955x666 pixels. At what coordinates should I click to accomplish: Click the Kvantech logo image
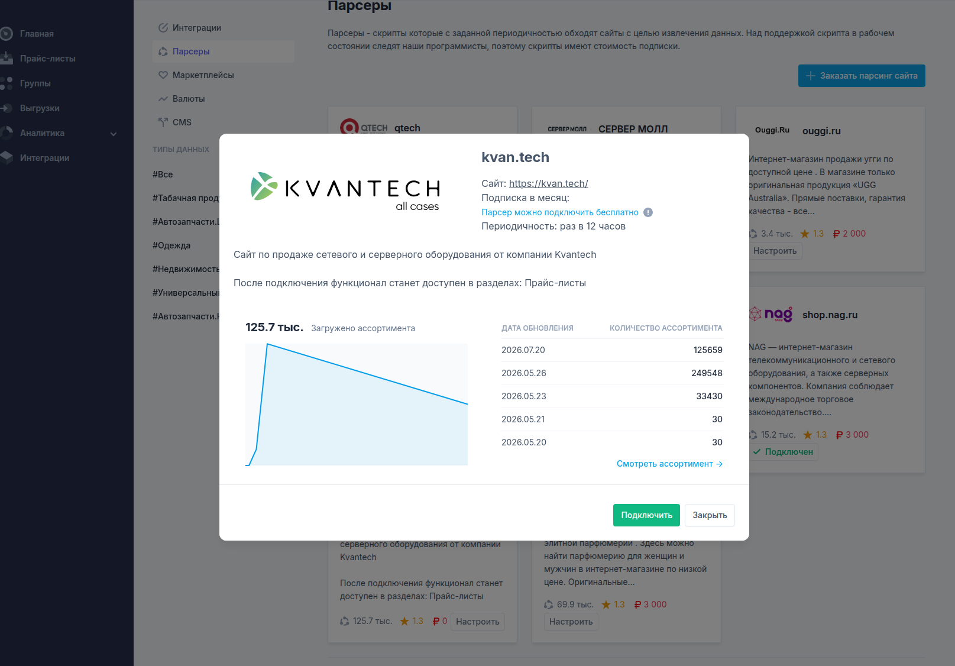coord(345,192)
